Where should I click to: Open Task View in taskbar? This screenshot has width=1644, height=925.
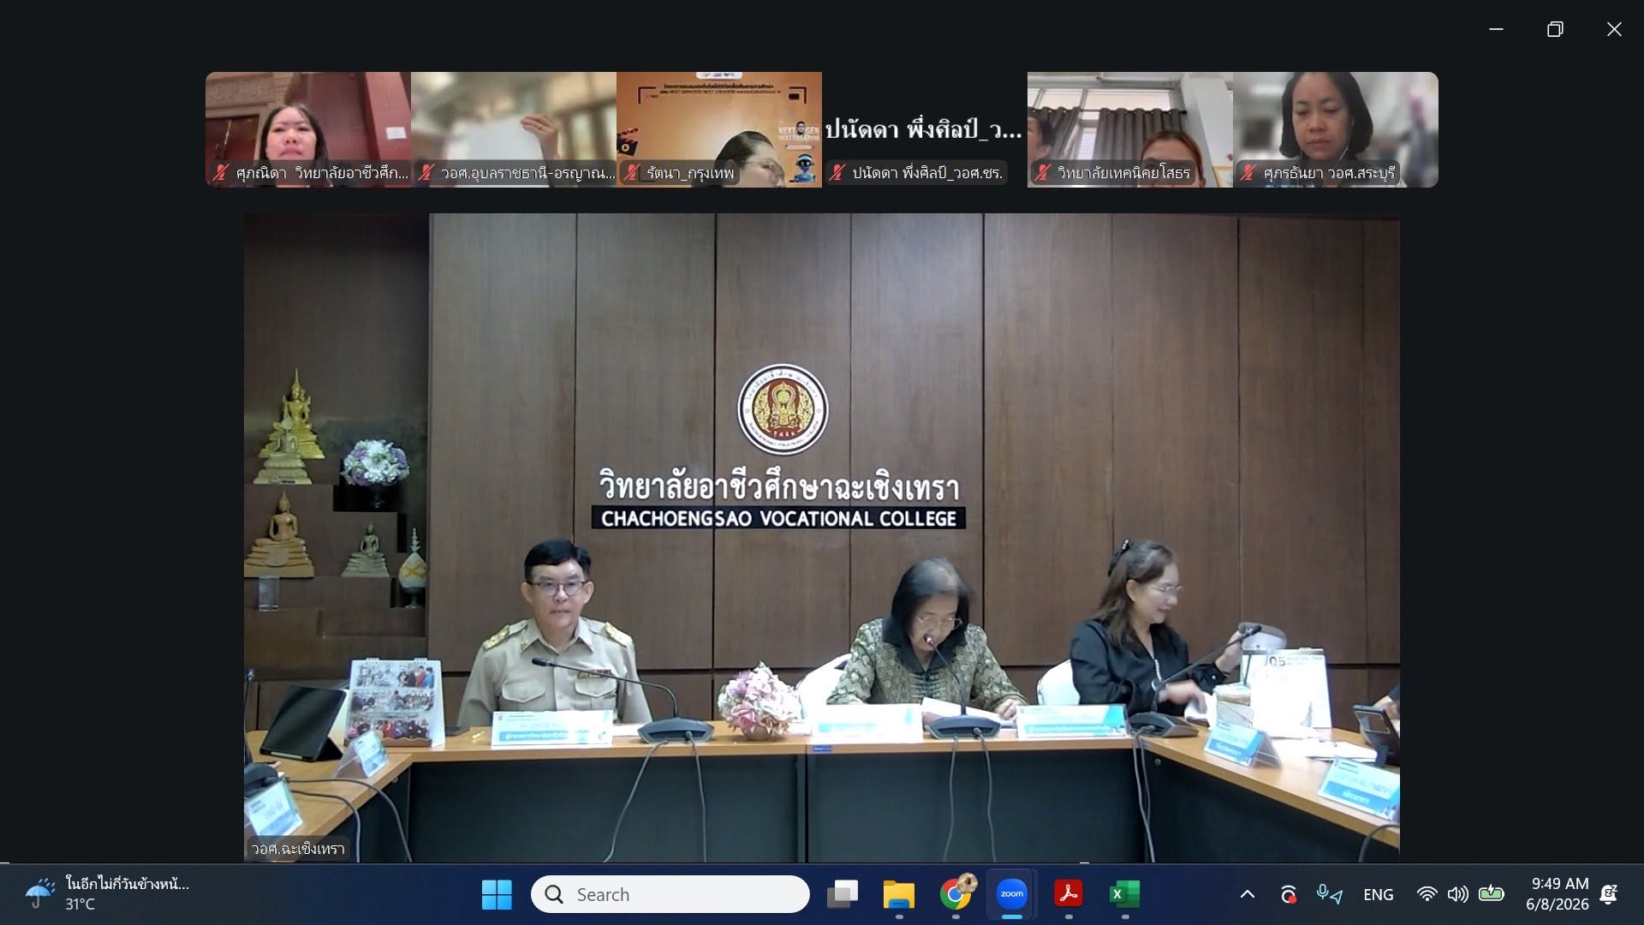pos(842,894)
